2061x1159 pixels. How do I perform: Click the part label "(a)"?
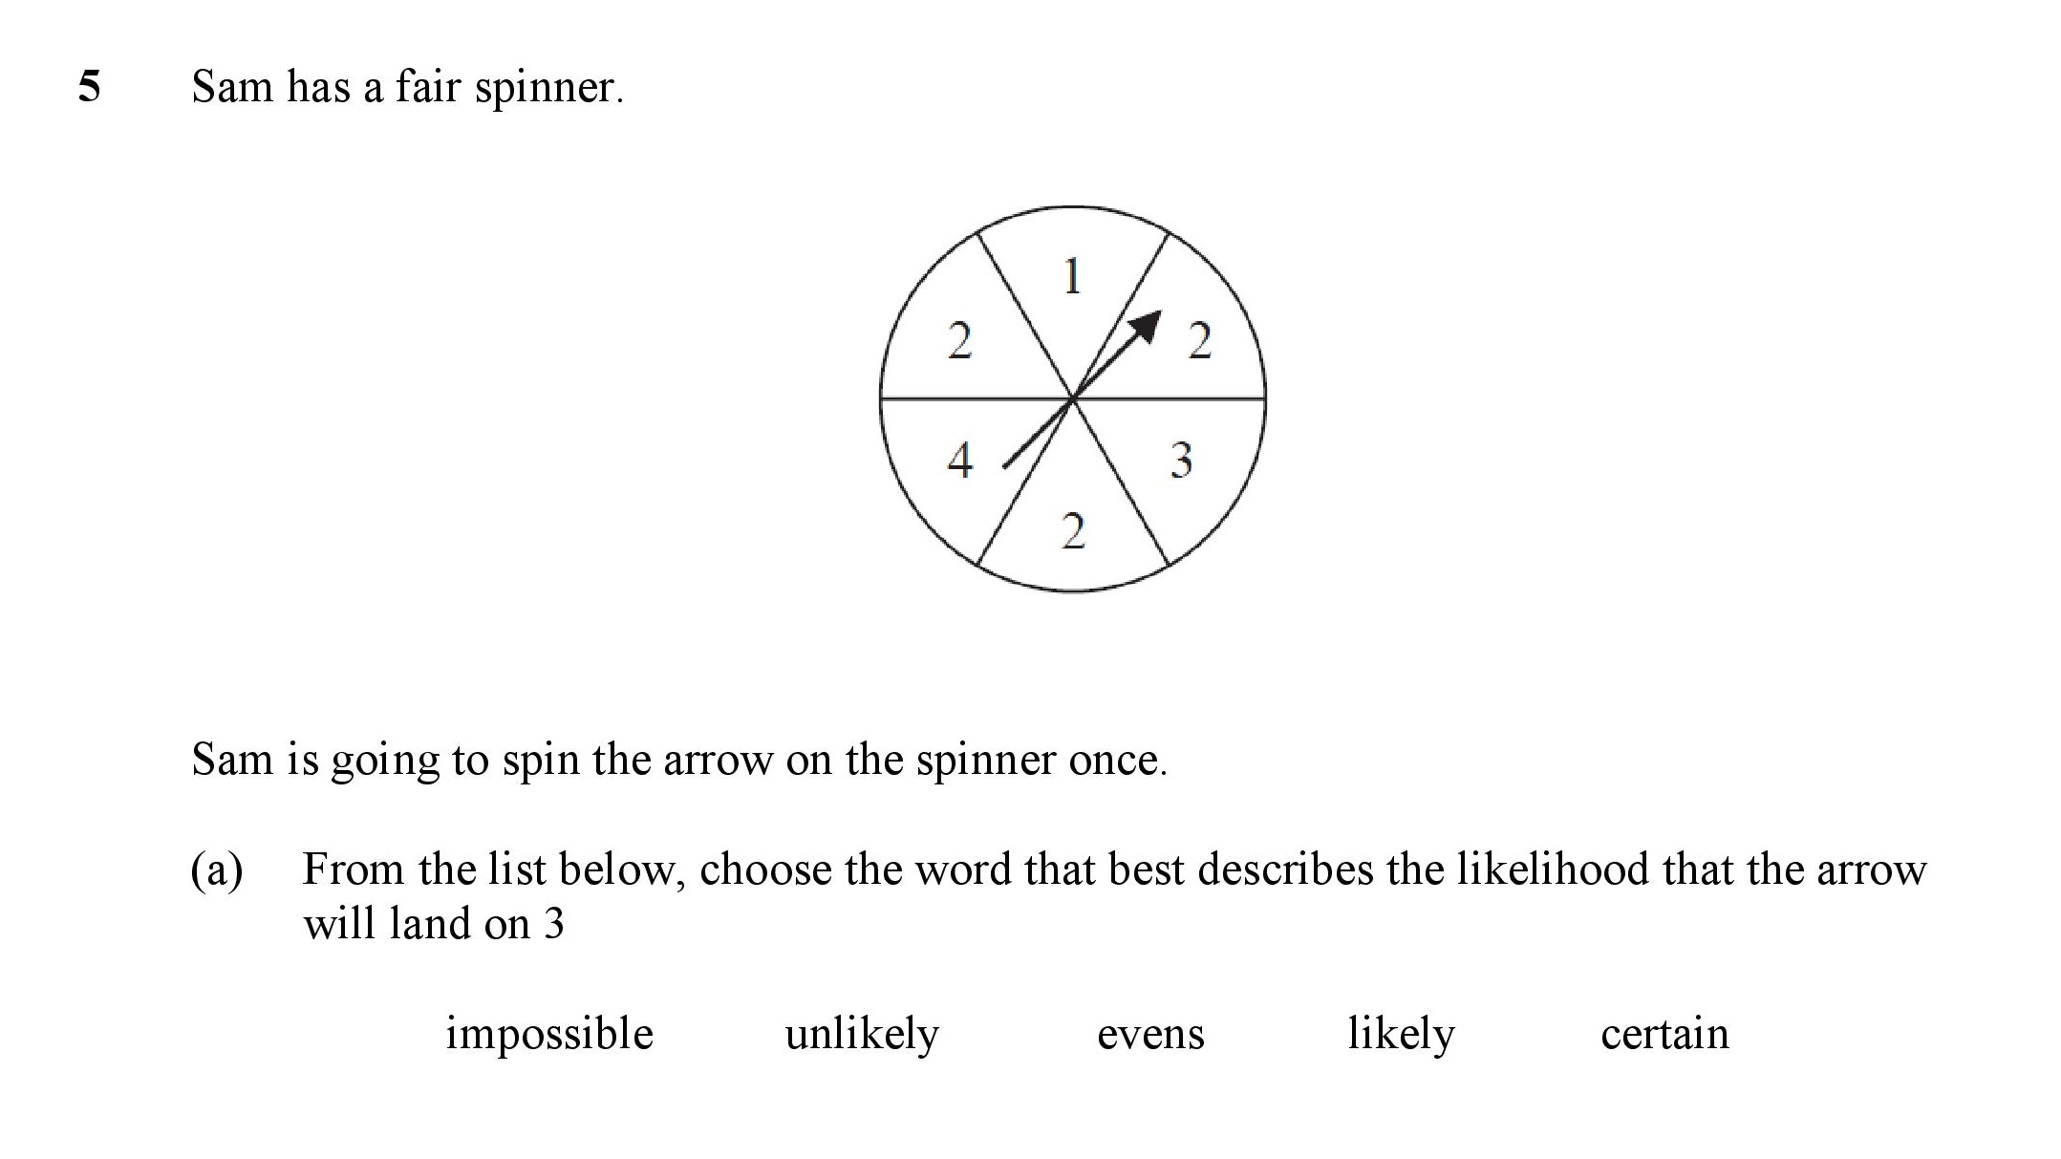(217, 870)
